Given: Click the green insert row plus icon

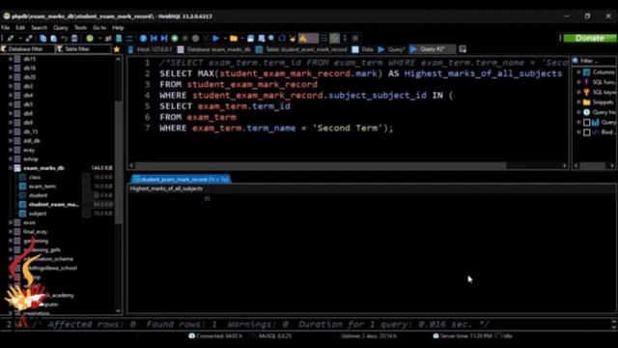Looking at the screenshot, I should click(x=175, y=39).
